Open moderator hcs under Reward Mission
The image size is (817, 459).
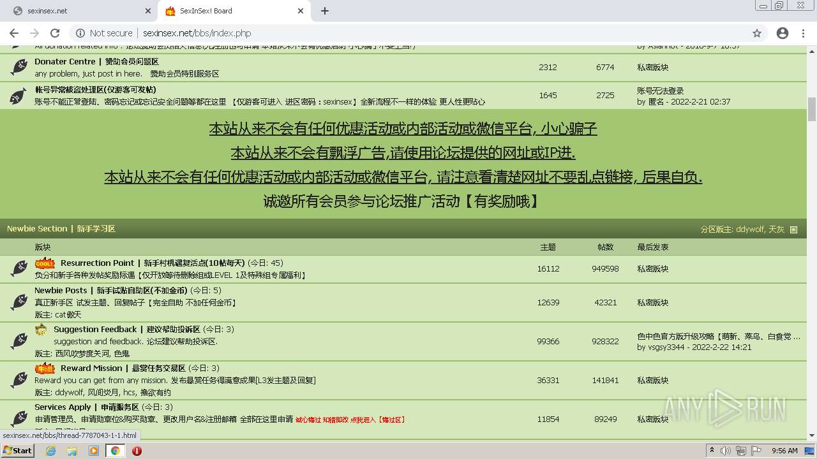130,392
